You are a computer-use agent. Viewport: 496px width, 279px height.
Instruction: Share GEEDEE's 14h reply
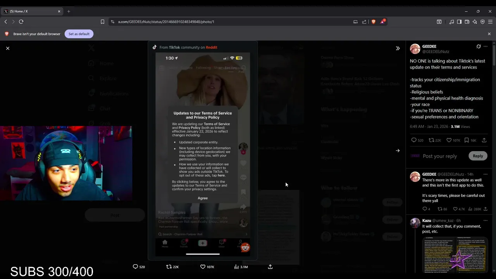(485, 209)
